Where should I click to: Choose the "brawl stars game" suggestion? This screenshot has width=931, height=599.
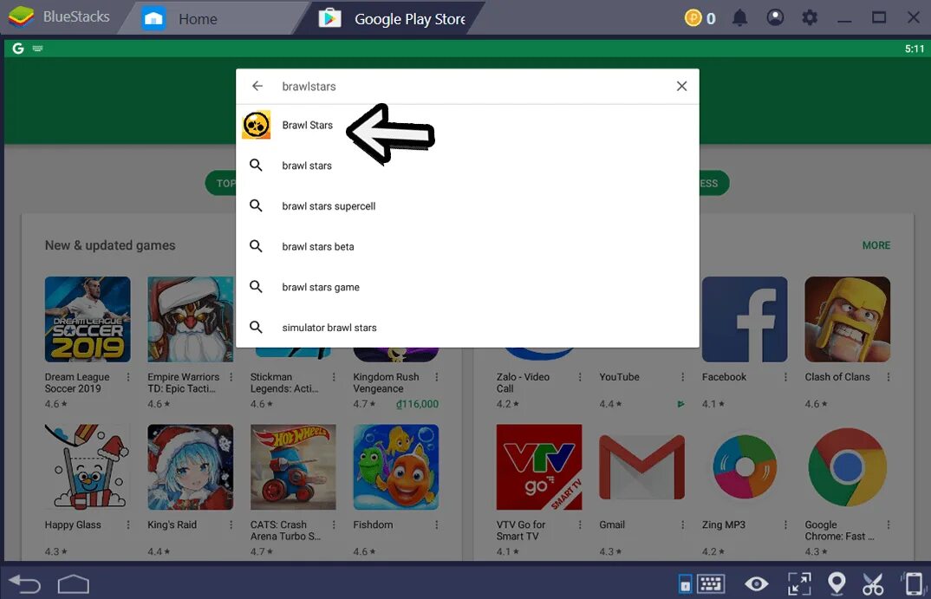coord(467,287)
